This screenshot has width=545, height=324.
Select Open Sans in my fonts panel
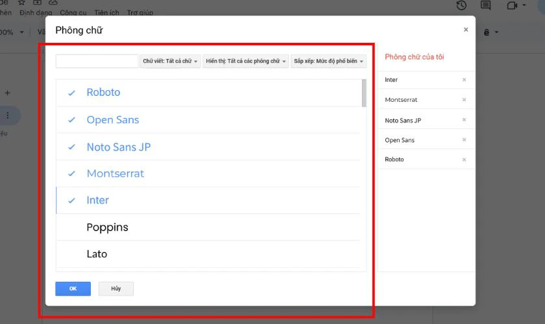point(400,140)
